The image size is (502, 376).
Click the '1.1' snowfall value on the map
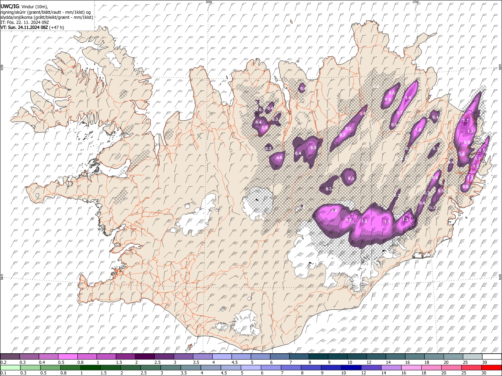387,222
